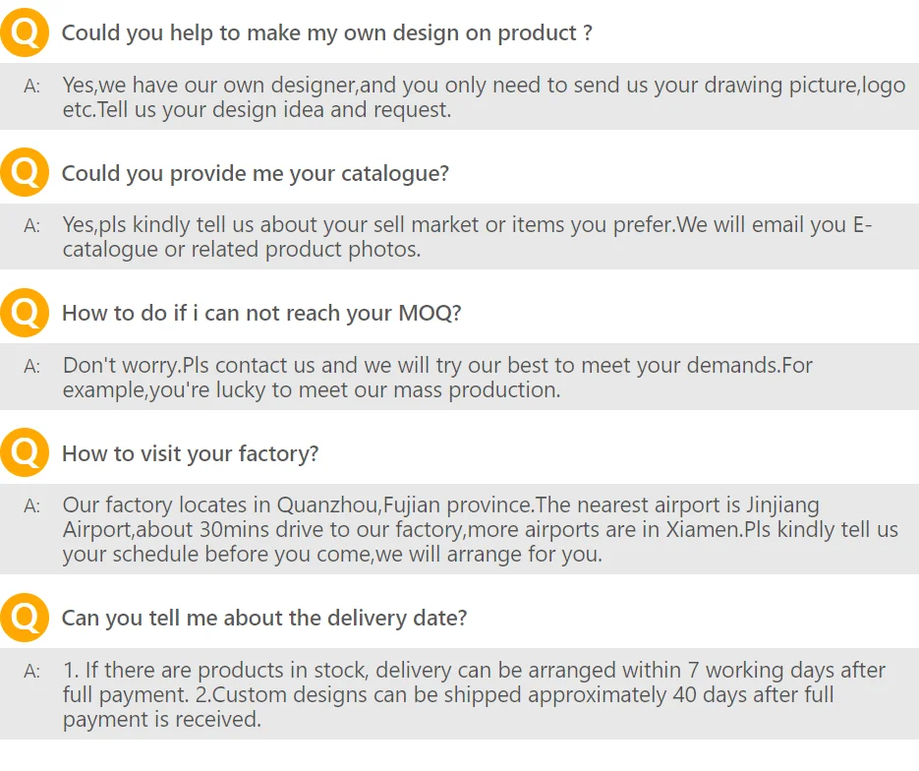Click the 'A:' label of the designer answer
This screenshot has width=919, height=771.
[32, 86]
